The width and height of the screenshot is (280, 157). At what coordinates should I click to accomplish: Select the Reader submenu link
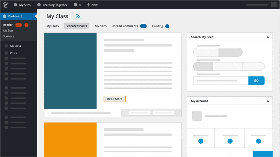click(8, 25)
